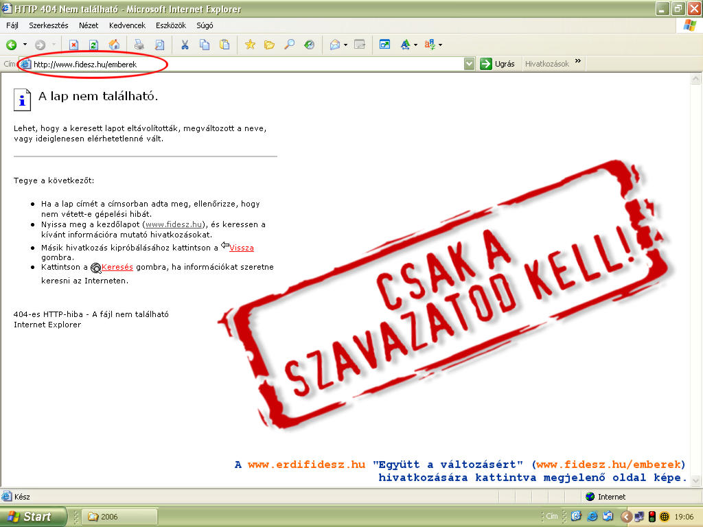The width and height of the screenshot is (703, 527).
Task: Click the Windows Start button
Action: point(32,517)
